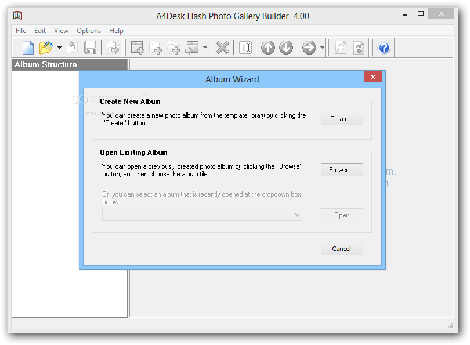
Task: Open the File menu
Action: (x=21, y=31)
